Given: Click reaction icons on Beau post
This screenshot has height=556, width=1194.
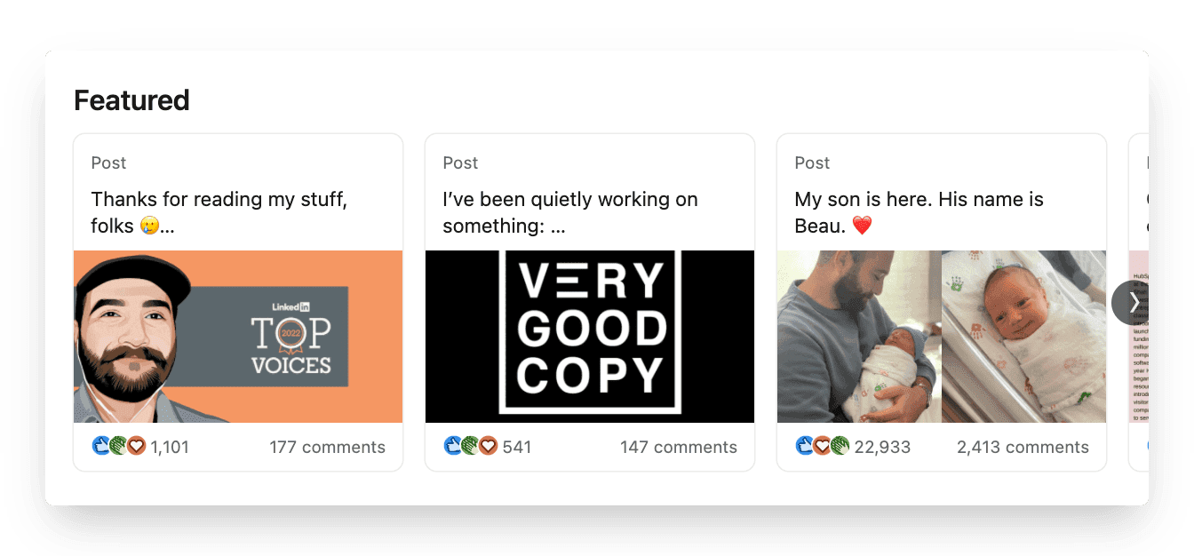Looking at the screenshot, I should click(x=822, y=447).
